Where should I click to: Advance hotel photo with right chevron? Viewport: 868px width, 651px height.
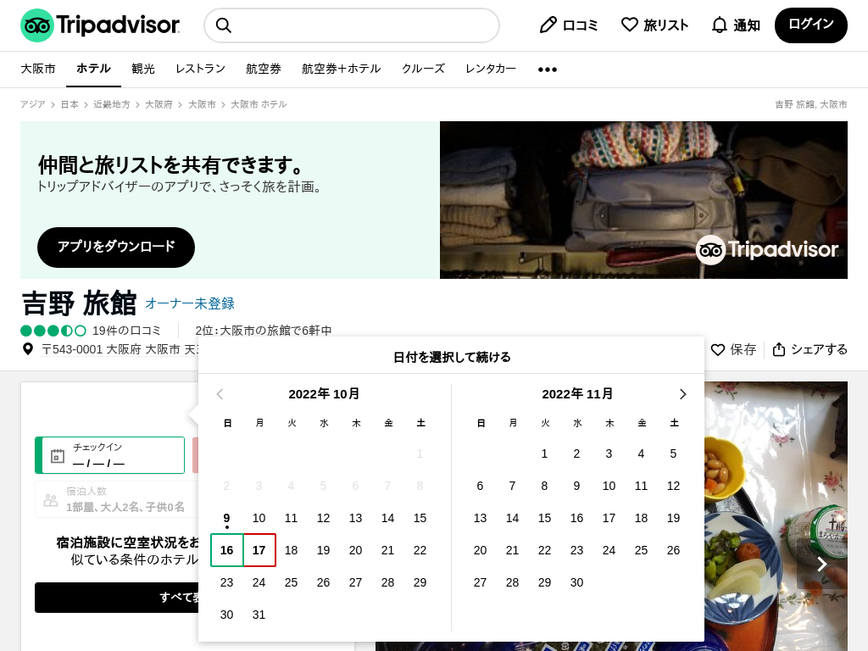822,564
